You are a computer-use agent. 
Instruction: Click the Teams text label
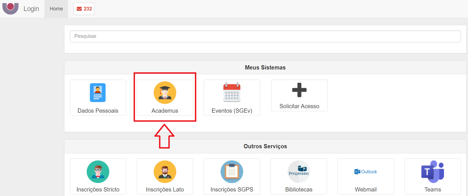(432, 190)
